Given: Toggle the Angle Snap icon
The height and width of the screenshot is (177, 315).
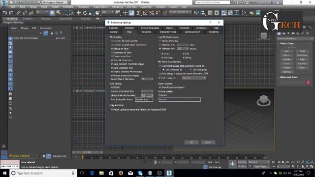Looking at the screenshot, I should click(145, 13).
